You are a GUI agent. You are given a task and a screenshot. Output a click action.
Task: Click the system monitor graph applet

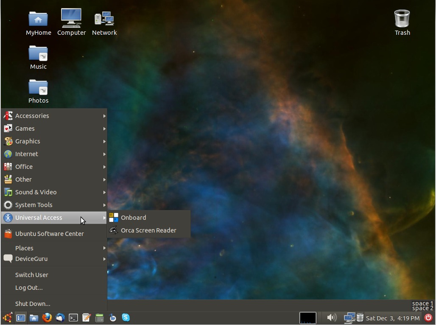(x=307, y=318)
